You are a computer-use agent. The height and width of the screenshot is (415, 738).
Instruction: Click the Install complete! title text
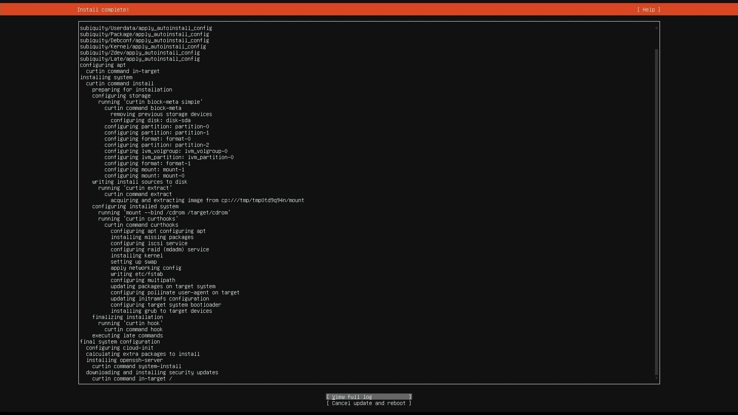[x=103, y=10]
